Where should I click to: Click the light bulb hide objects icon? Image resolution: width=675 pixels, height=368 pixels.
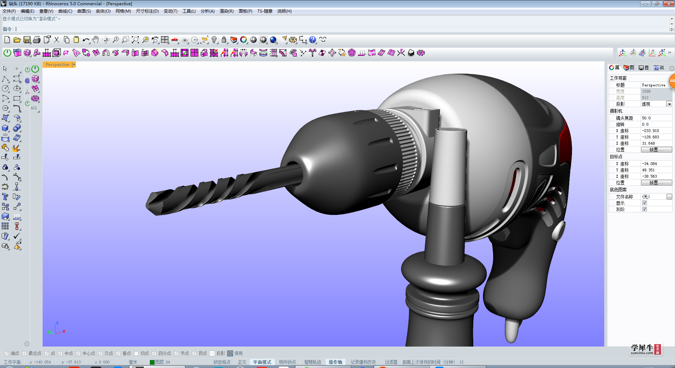tap(214, 40)
